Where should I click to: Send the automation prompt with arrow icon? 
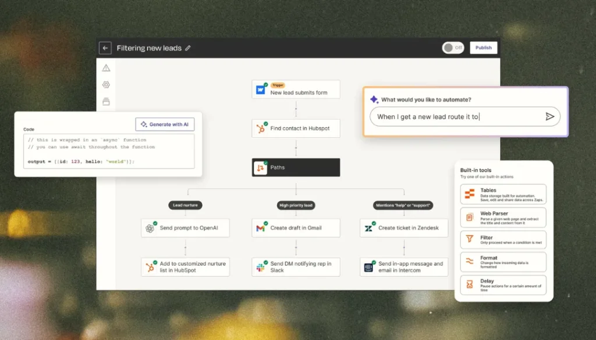tap(549, 116)
